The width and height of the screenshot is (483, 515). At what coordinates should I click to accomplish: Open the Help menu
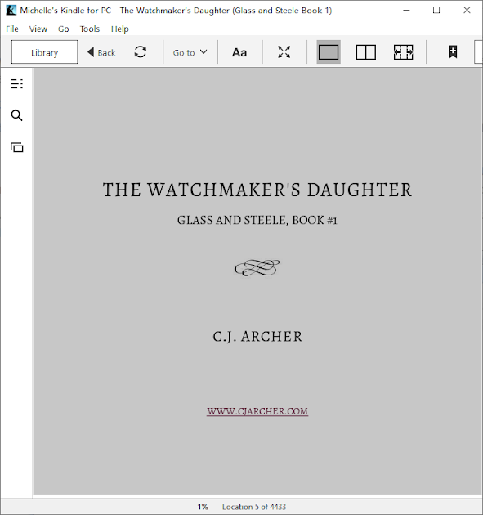(x=120, y=29)
